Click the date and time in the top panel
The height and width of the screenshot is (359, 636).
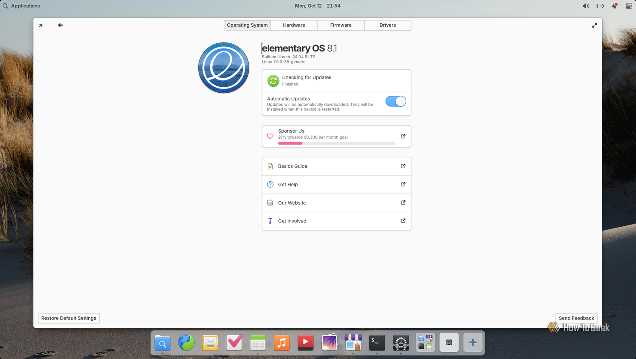click(318, 6)
